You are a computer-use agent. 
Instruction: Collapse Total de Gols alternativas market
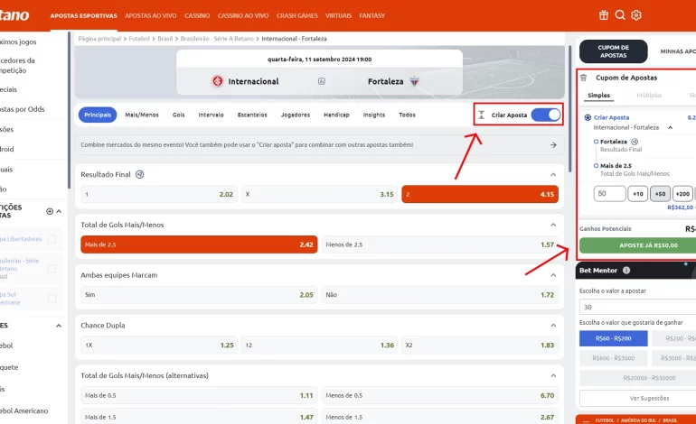tap(553, 375)
